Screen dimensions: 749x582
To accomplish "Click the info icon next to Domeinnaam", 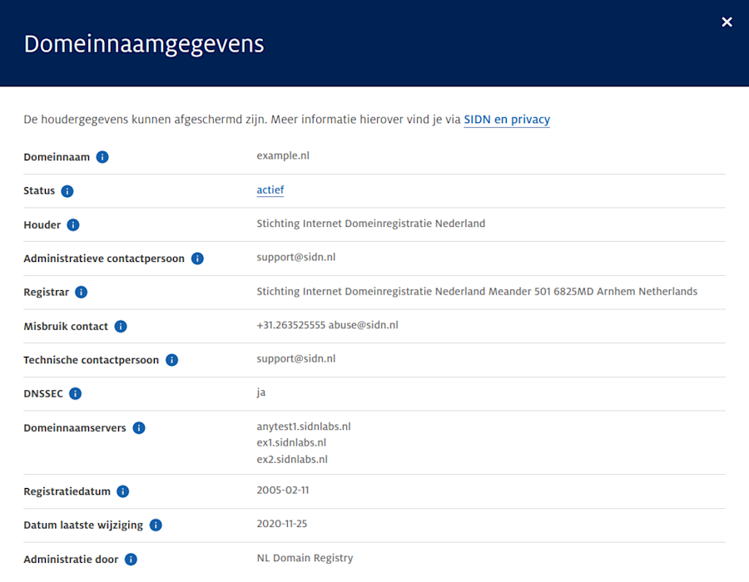I will click(102, 157).
